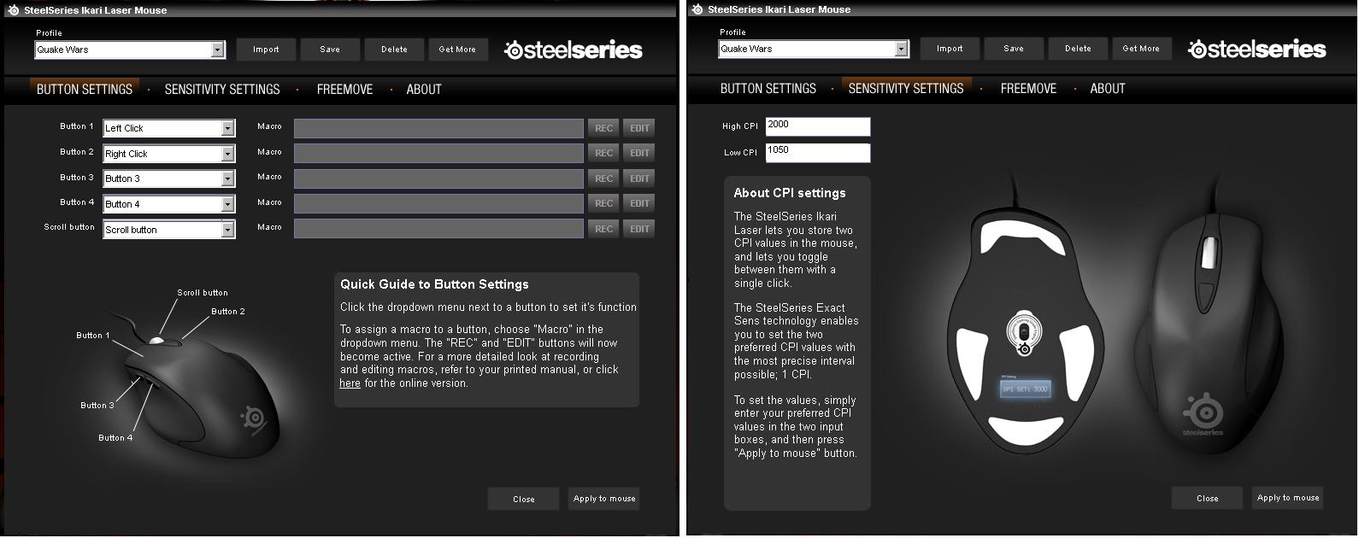This screenshot has width=1359, height=538.
Task: Click the Scroll button macro field
Action: [x=438, y=229]
